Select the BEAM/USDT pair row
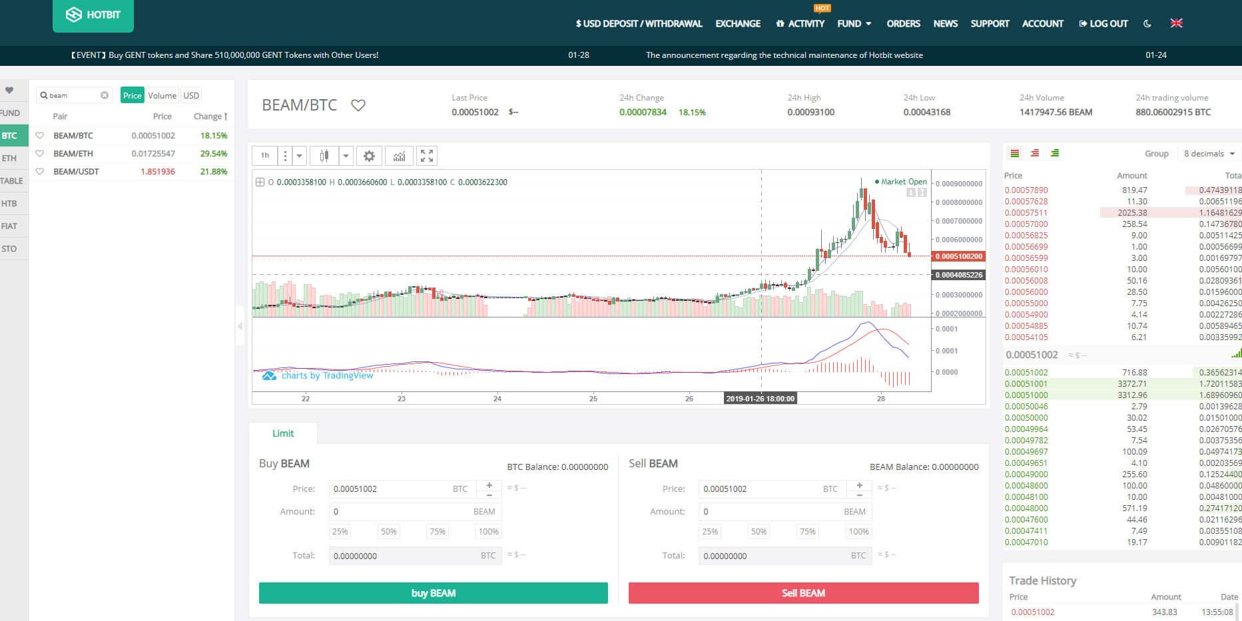1242x621 pixels. coord(132,172)
